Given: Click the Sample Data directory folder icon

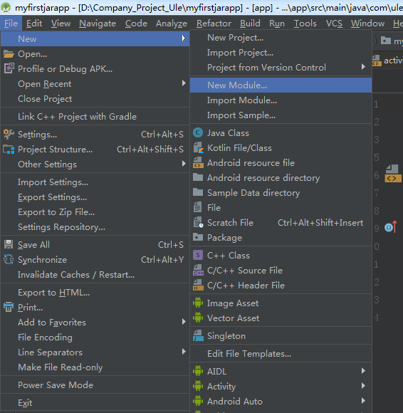Looking at the screenshot, I should click(x=198, y=192).
